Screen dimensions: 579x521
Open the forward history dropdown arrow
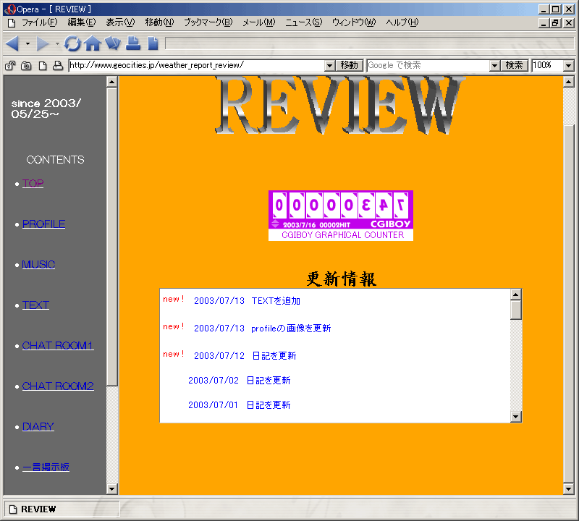point(57,44)
